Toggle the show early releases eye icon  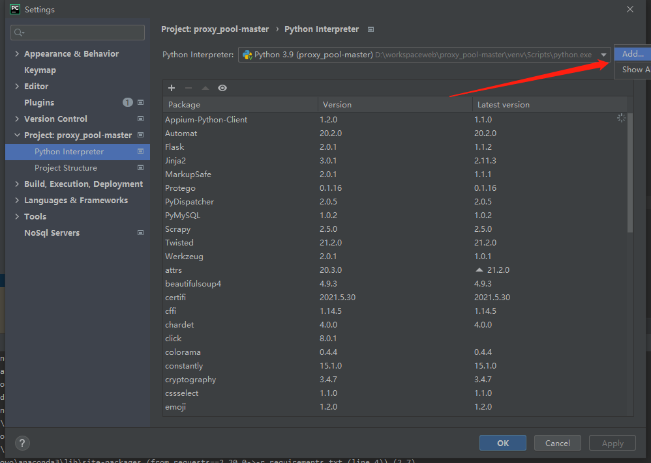pyautogui.click(x=222, y=88)
